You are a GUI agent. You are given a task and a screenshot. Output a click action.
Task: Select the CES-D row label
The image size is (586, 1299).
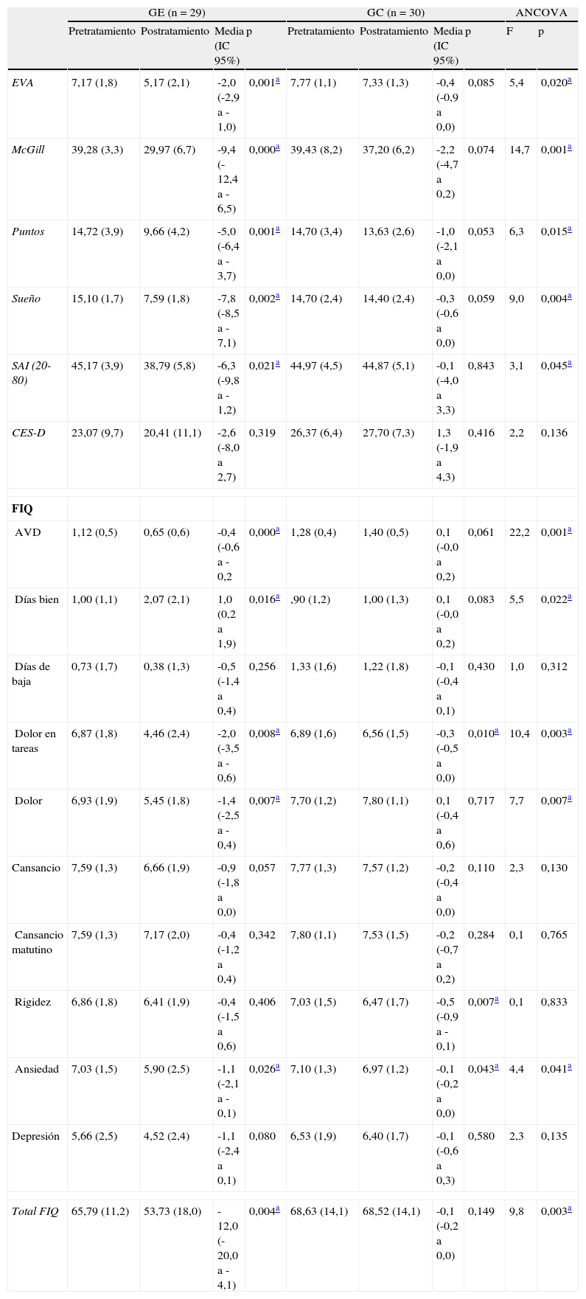[x=28, y=433]
